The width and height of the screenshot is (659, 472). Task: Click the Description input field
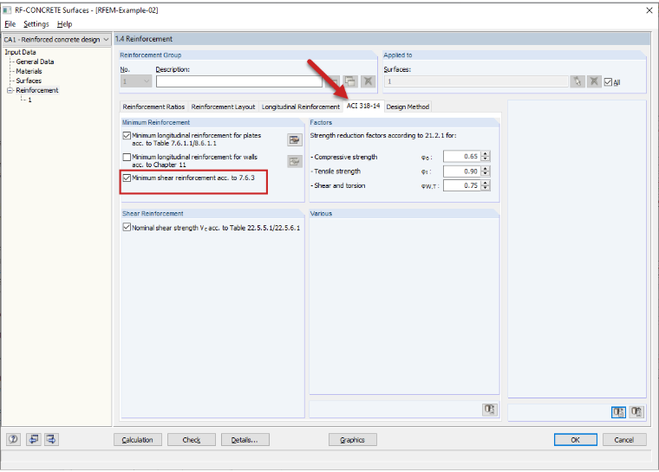coord(239,81)
